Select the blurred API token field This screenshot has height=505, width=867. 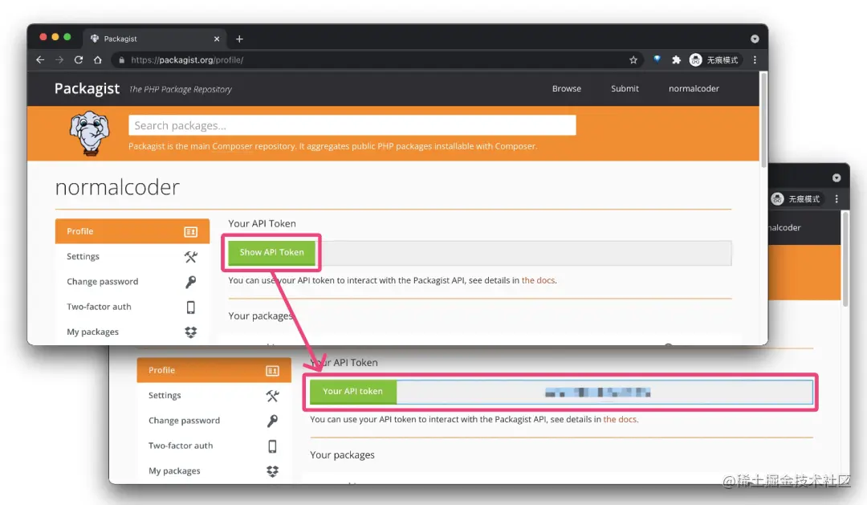tap(605, 392)
